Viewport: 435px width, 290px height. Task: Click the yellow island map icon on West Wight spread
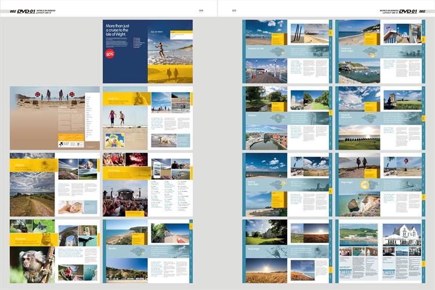click(364, 184)
